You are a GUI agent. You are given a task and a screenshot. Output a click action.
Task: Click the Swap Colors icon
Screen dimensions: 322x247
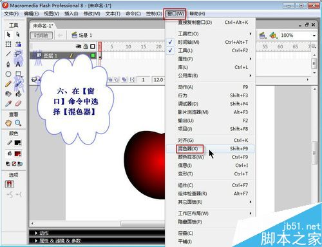click(20, 164)
